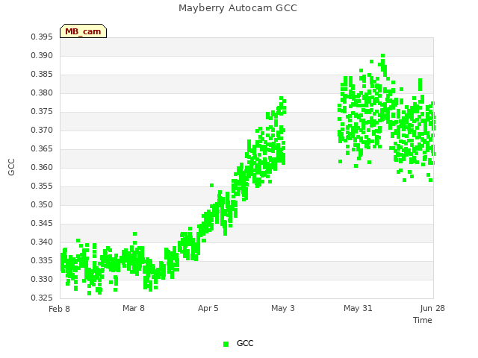478x358 pixels.
Task: Click the 0.325 y-axis value
Action: tap(42, 298)
